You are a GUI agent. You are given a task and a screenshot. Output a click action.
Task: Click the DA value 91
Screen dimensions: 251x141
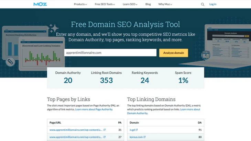point(200,130)
